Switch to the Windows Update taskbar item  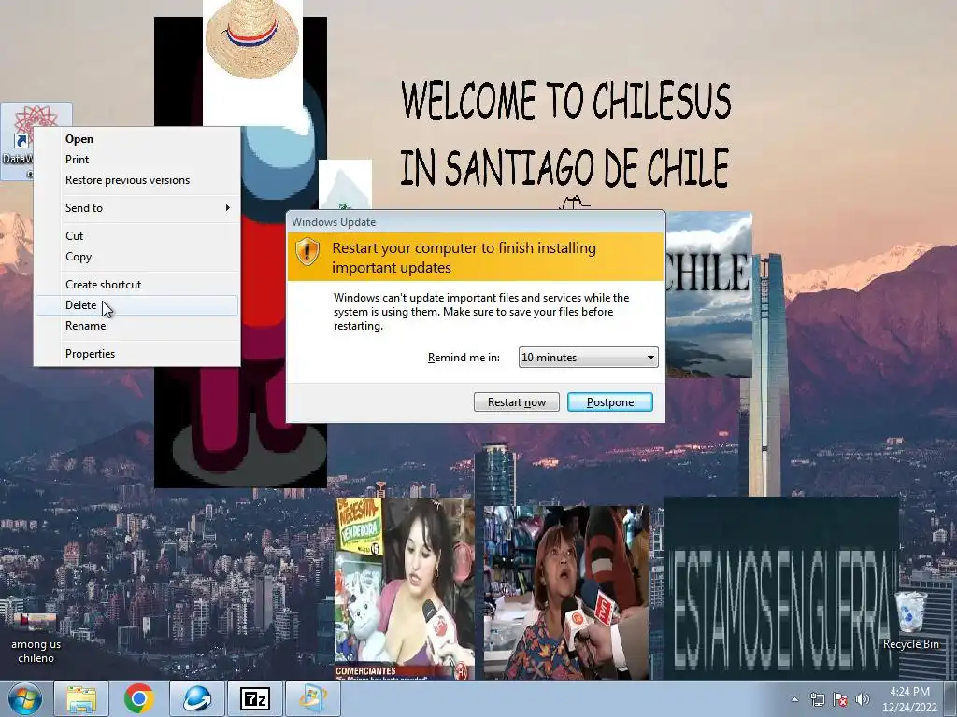coord(313,698)
